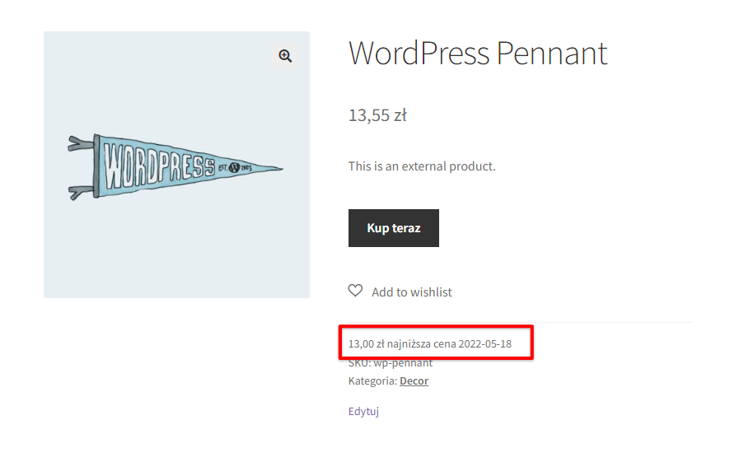
Task: Click the pointed tip of the pennant
Action: [274, 168]
